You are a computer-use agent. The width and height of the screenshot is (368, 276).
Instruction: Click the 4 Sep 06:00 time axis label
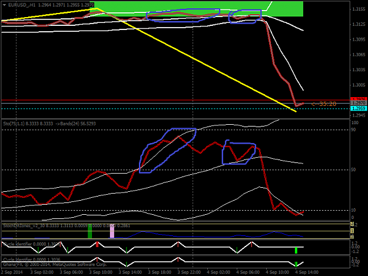point(248,272)
